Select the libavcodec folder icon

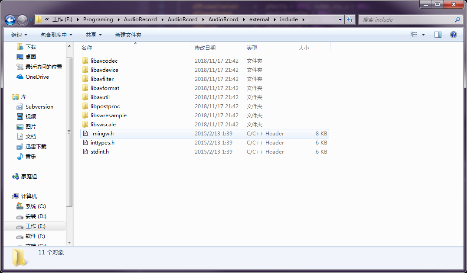click(x=85, y=61)
